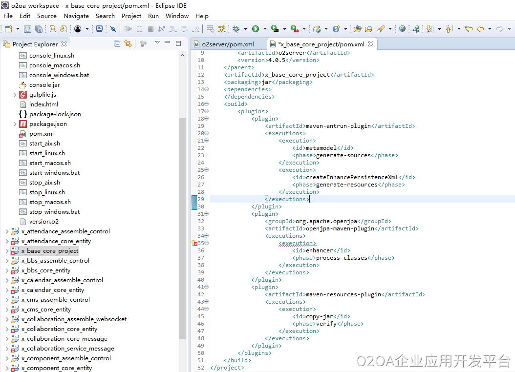
Task: Select pom.xml in Project Explorer
Action: point(41,134)
